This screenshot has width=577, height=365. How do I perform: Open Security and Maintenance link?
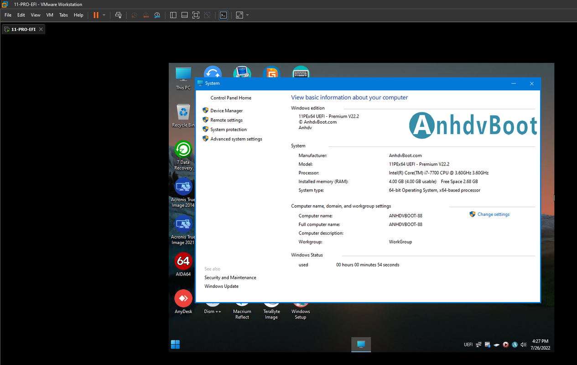pyautogui.click(x=230, y=278)
